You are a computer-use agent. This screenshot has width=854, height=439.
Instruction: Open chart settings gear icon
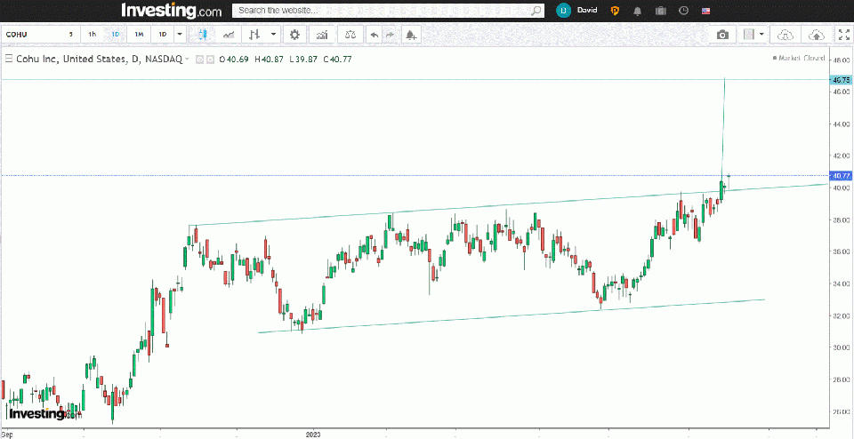(294, 35)
